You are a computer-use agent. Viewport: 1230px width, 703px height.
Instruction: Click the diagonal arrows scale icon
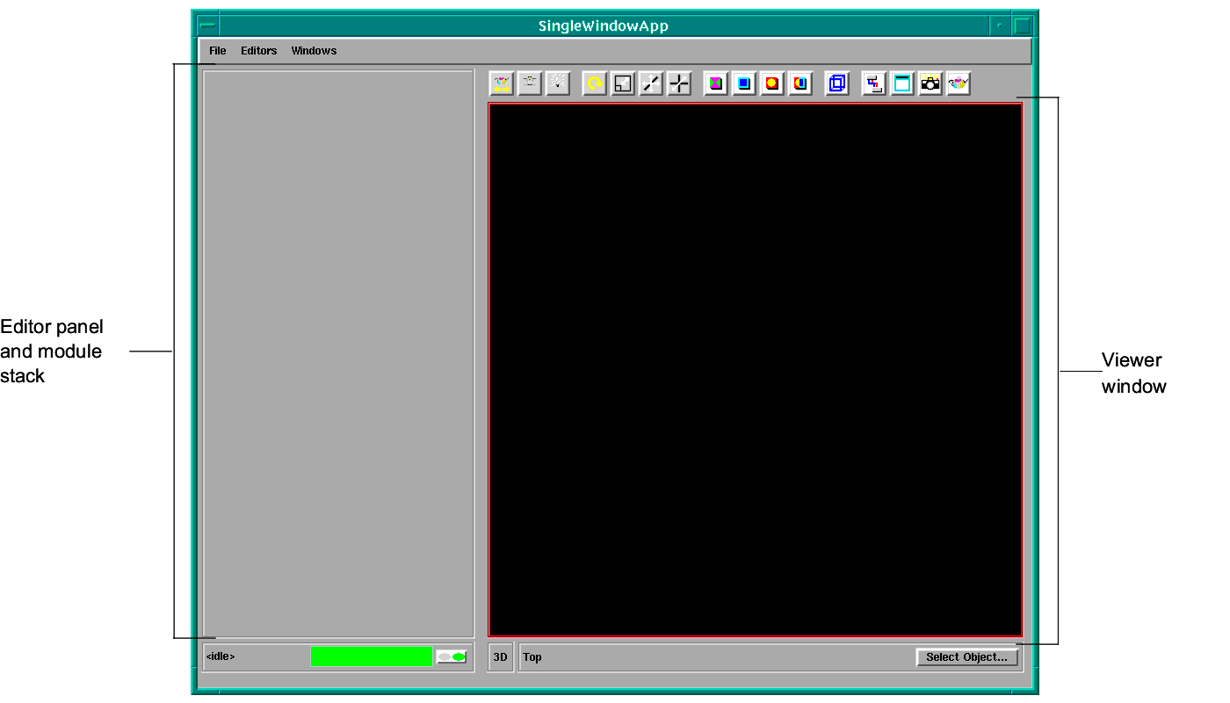[651, 83]
